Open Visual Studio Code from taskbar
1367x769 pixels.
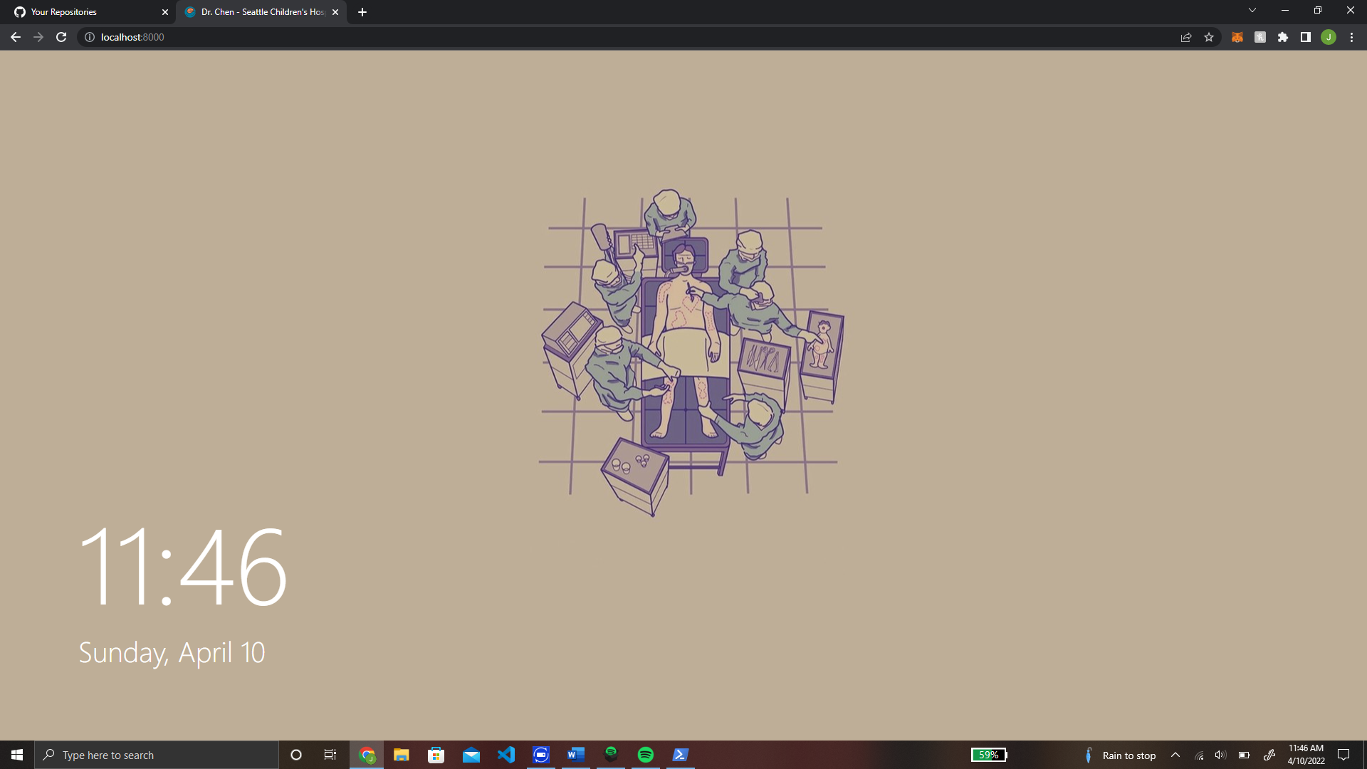[x=506, y=755]
